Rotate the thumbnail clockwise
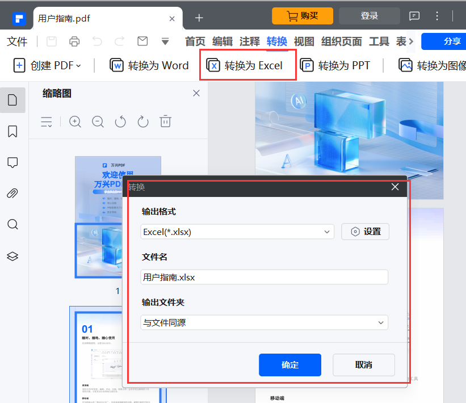 [x=142, y=121]
